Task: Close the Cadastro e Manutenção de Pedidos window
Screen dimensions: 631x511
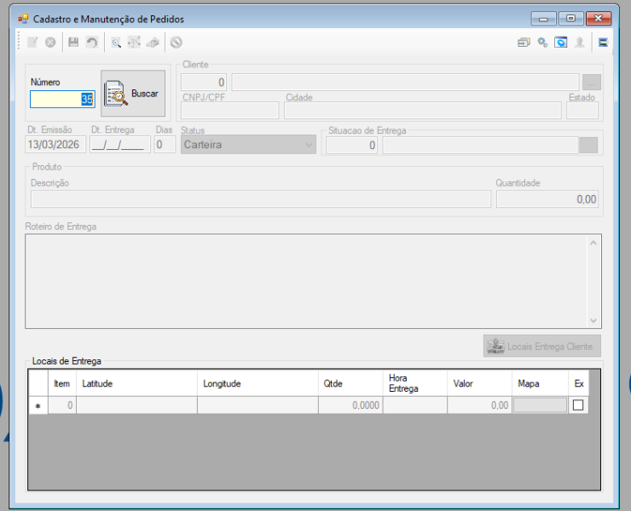Action: [599, 19]
